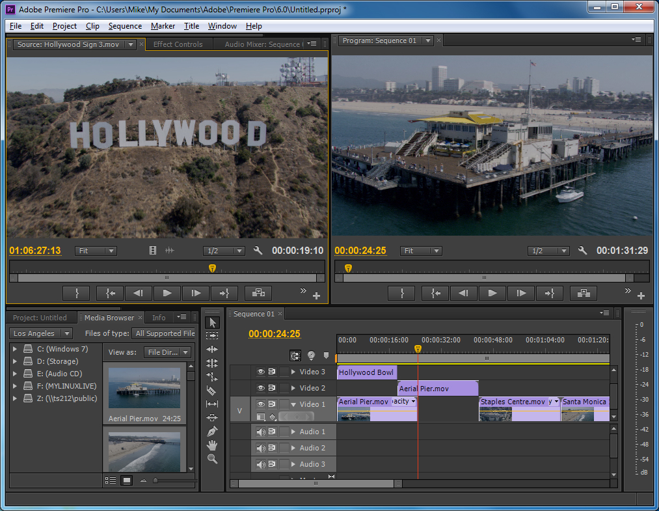Mute the Audio 1 track speaker icon
This screenshot has width=659, height=511.
[262, 432]
